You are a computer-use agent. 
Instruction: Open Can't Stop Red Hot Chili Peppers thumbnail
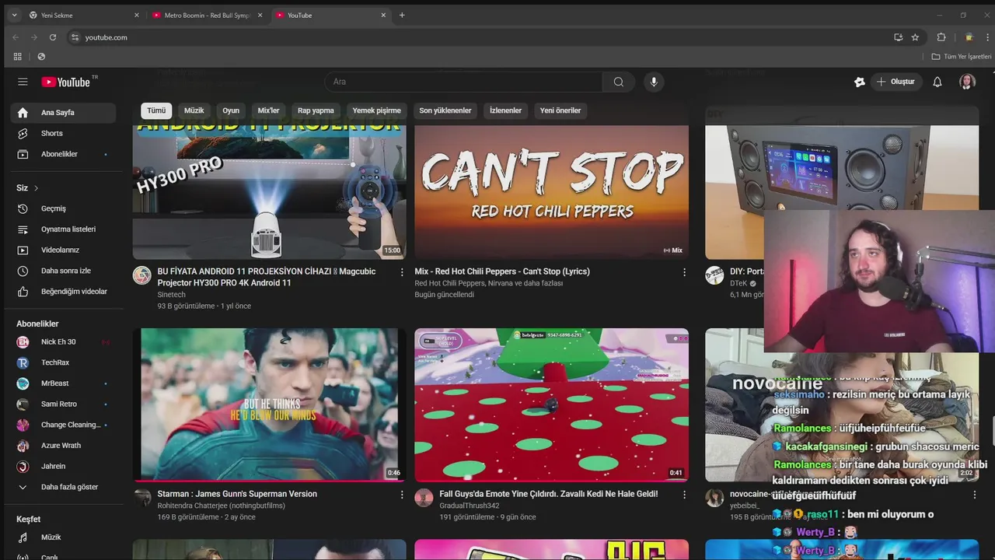tap(551, 192)
